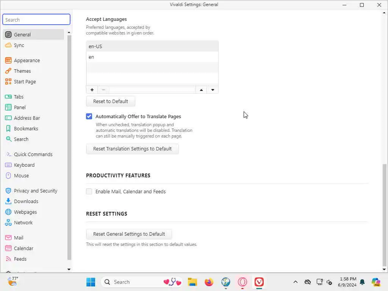Open Mail envelope icon
The image size is (388, 291).
8,238
